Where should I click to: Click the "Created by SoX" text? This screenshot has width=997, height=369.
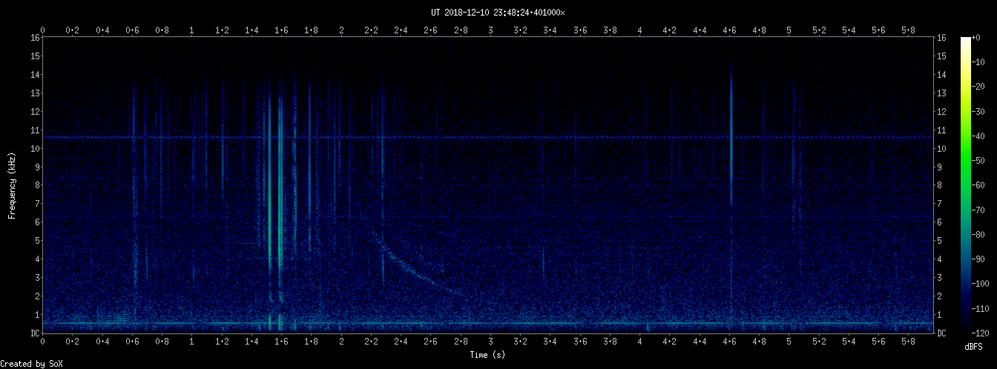coord(27,363)
